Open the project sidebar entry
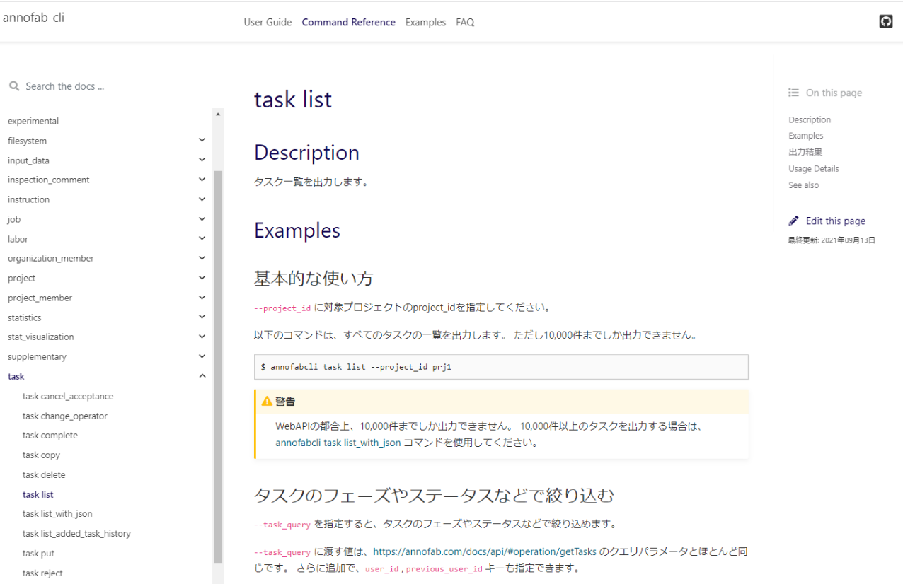The width and height of the screenshot is (903, 584). (21, 278)
